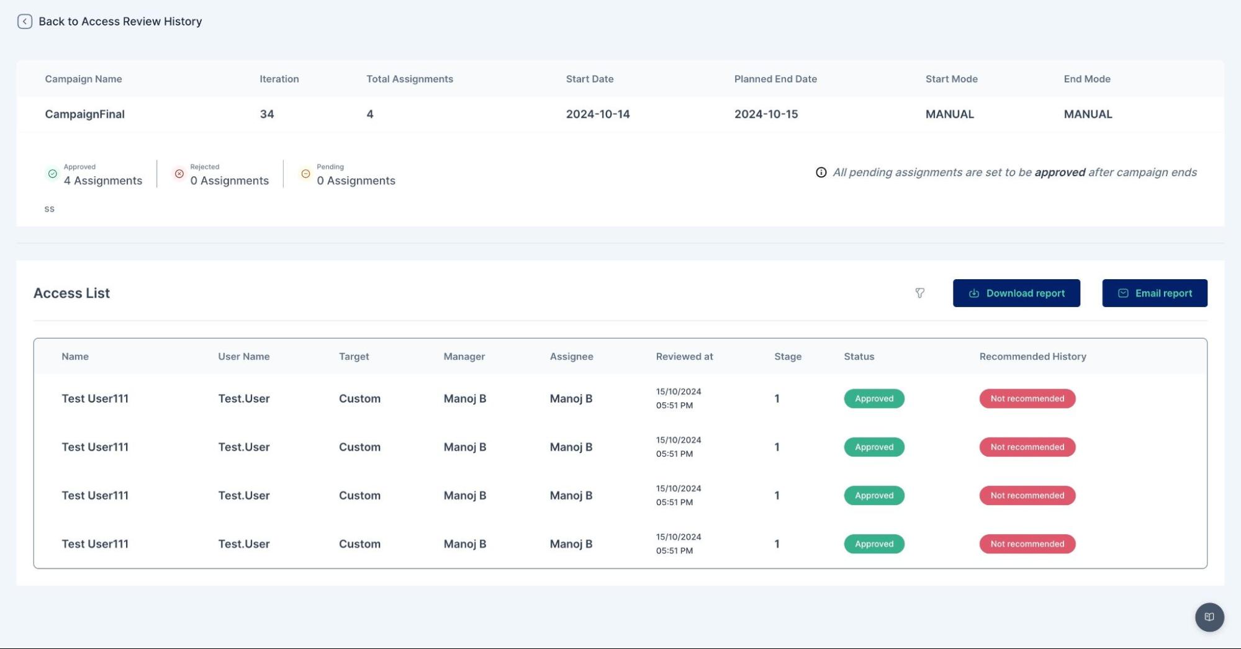The width and height of the screenshot is (1241, 649).
Task: Click the Status column header
Action: pos(859,357)
